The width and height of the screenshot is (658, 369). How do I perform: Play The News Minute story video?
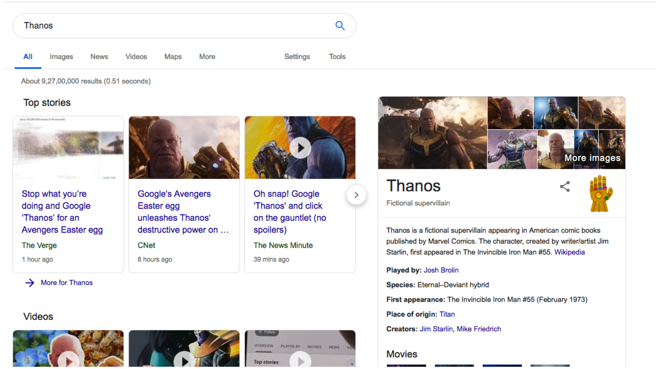tap(300, 148)
